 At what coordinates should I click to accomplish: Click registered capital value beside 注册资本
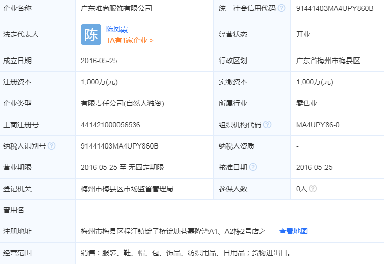pos(99,82)
